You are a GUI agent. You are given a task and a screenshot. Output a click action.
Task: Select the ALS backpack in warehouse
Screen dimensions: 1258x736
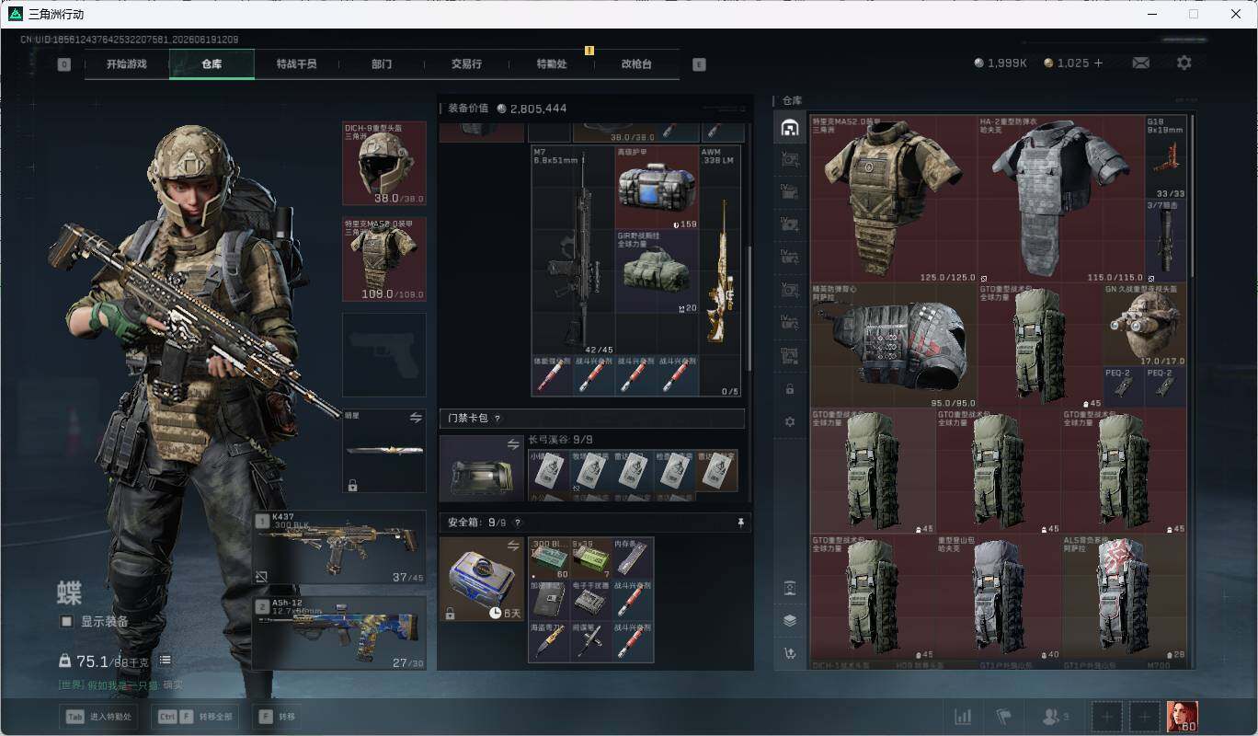tap(1124, 596)
